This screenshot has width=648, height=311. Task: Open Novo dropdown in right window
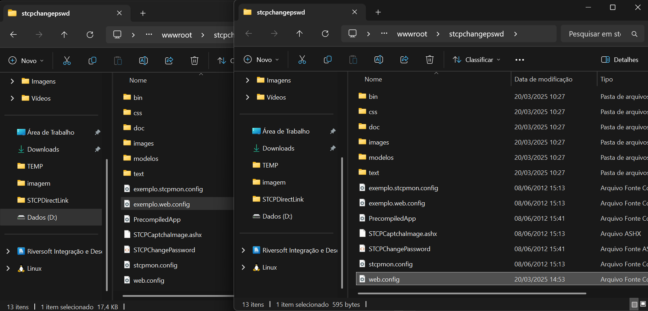coord(261,60)
